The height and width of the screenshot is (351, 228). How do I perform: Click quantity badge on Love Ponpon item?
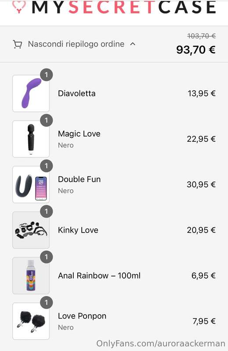pos(47,302)
